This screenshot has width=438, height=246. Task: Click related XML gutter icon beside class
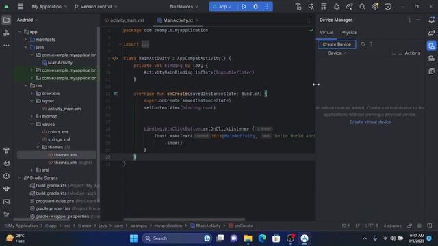(115, 59)
